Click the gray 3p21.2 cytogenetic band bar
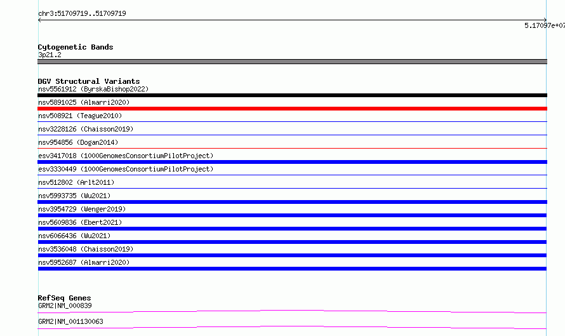Viewport: 565px width, 336px height. 292,62
